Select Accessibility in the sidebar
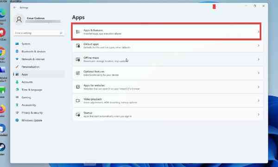 (39, 105)
